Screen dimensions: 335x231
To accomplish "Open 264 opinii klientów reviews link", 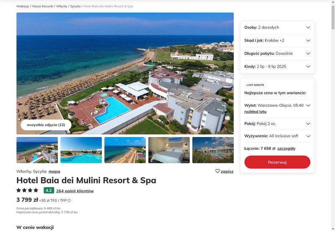I will (75, 191).
